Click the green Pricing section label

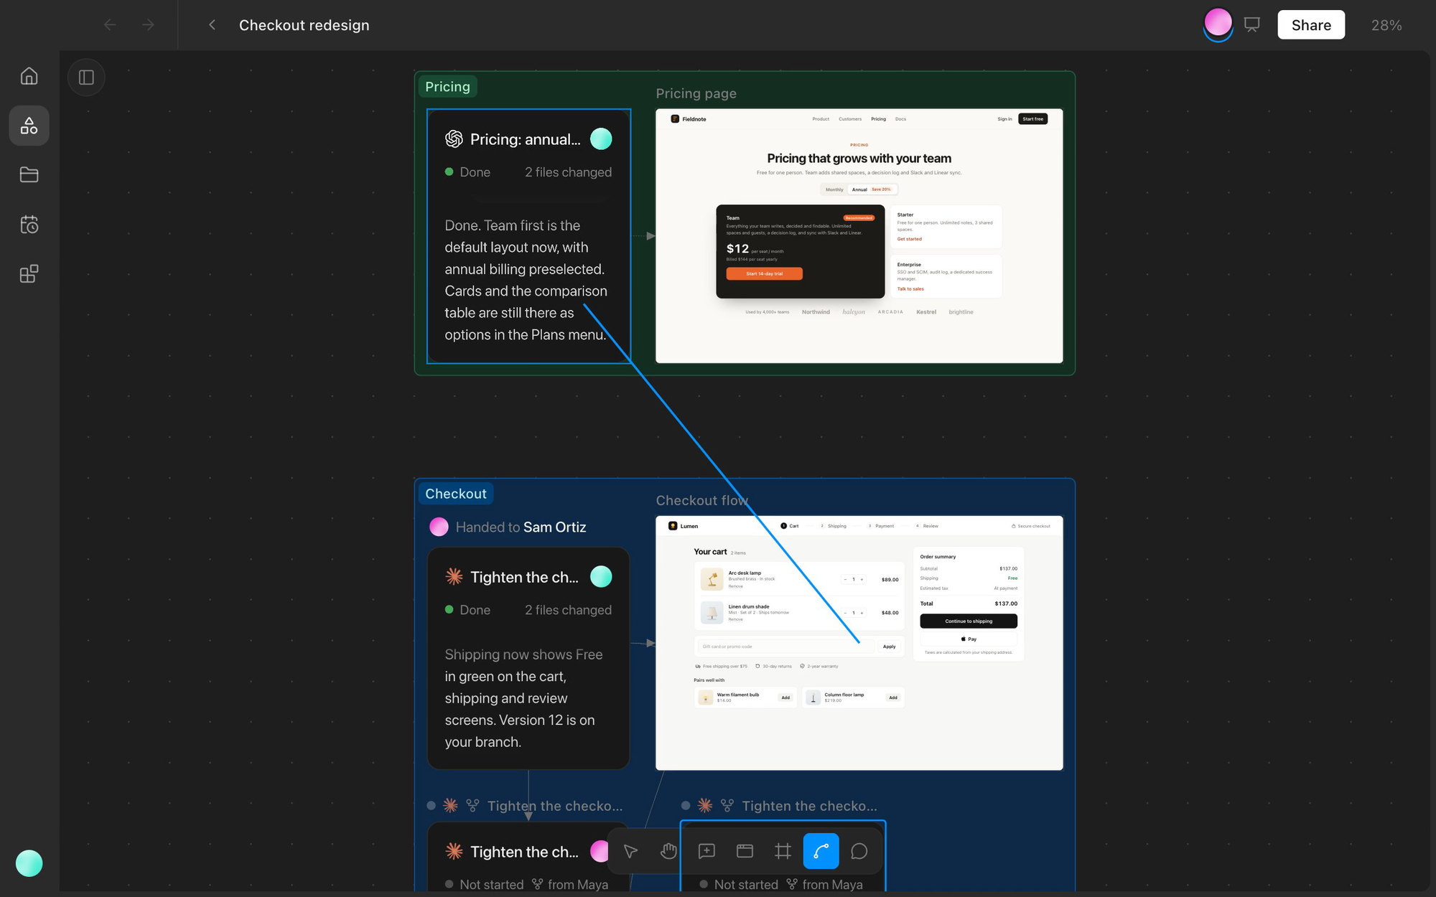coord(447,87)
